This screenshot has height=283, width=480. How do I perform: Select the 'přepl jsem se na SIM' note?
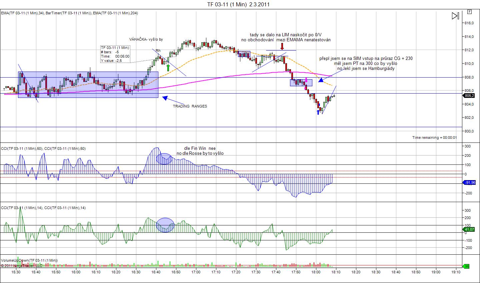(366, 63)
